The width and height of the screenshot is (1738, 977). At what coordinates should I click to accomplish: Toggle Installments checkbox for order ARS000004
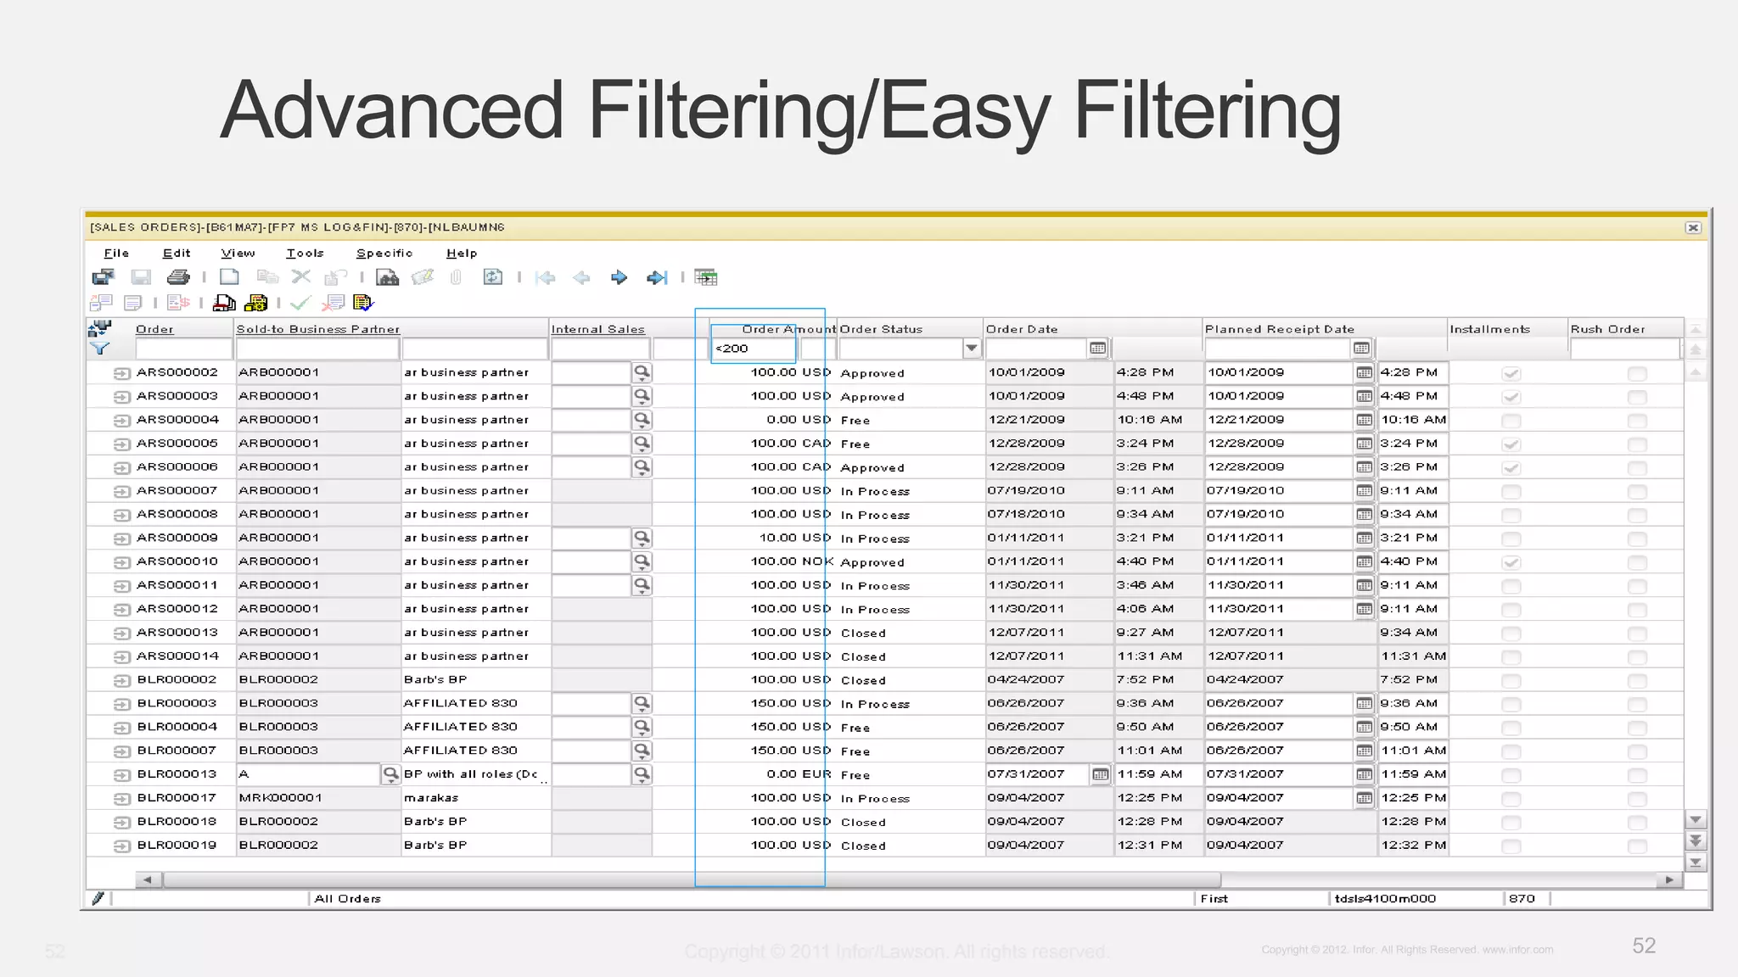[x=1511, y=421]
